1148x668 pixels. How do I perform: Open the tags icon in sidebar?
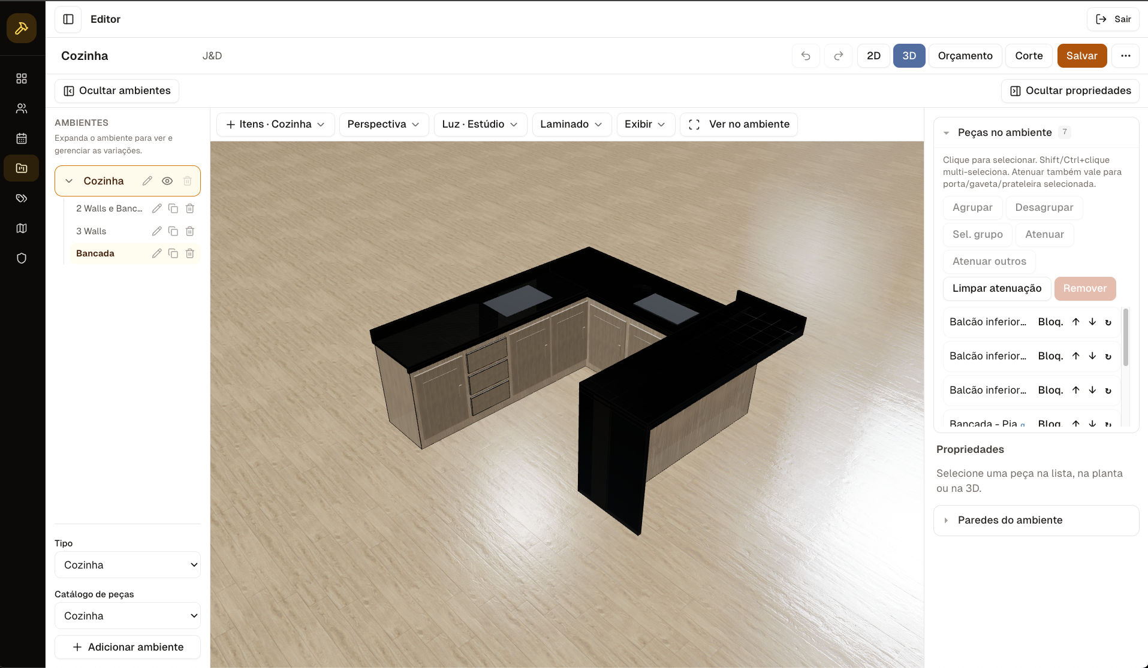tap(22, 198)
